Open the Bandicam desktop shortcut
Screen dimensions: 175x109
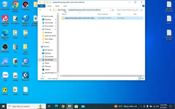(26, 5)
